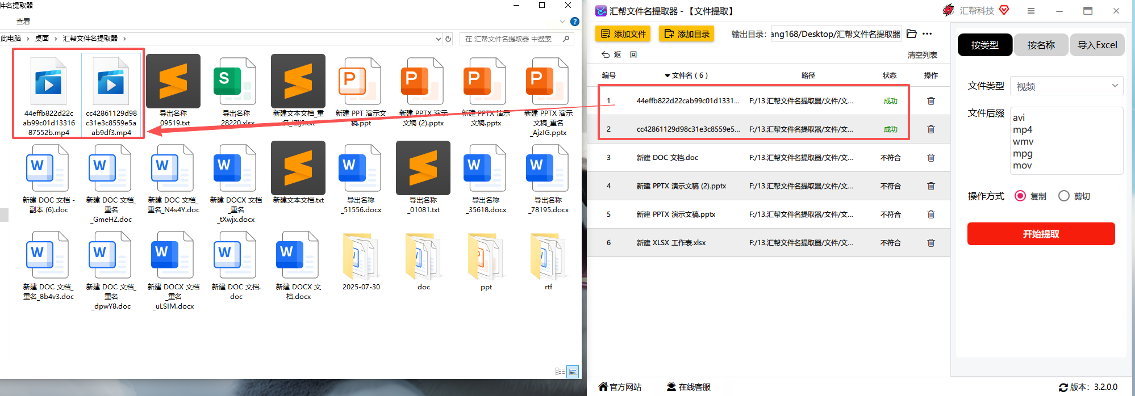
Task: Expand the Explorer ribbon with the chevron
Action: point(562,22)
